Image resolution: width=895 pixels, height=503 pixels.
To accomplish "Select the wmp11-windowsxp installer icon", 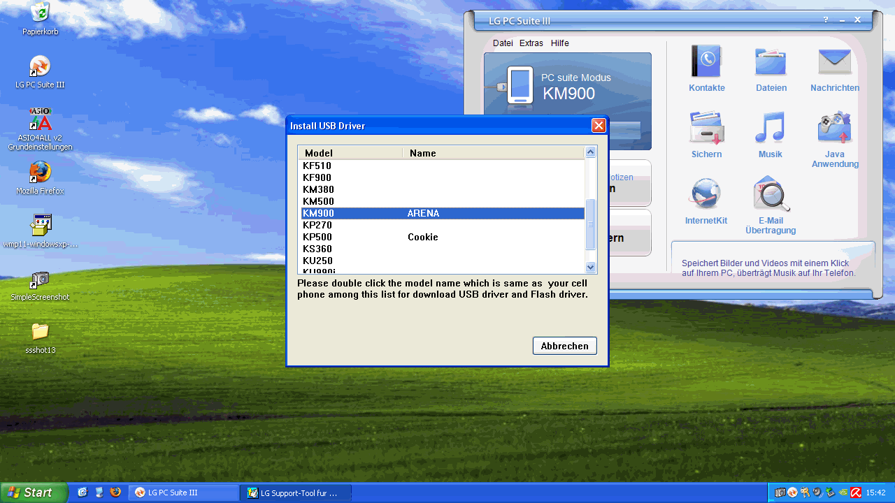I will click(40, 231).
